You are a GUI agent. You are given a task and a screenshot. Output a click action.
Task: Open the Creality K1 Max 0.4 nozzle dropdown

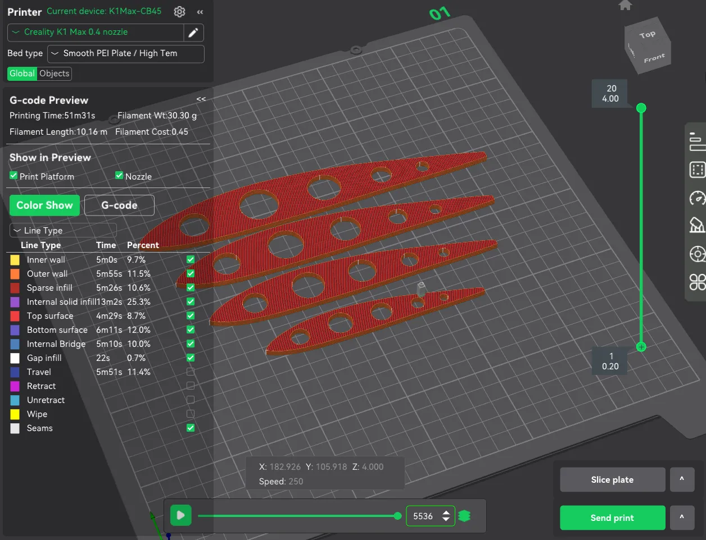tap(94, 33)
